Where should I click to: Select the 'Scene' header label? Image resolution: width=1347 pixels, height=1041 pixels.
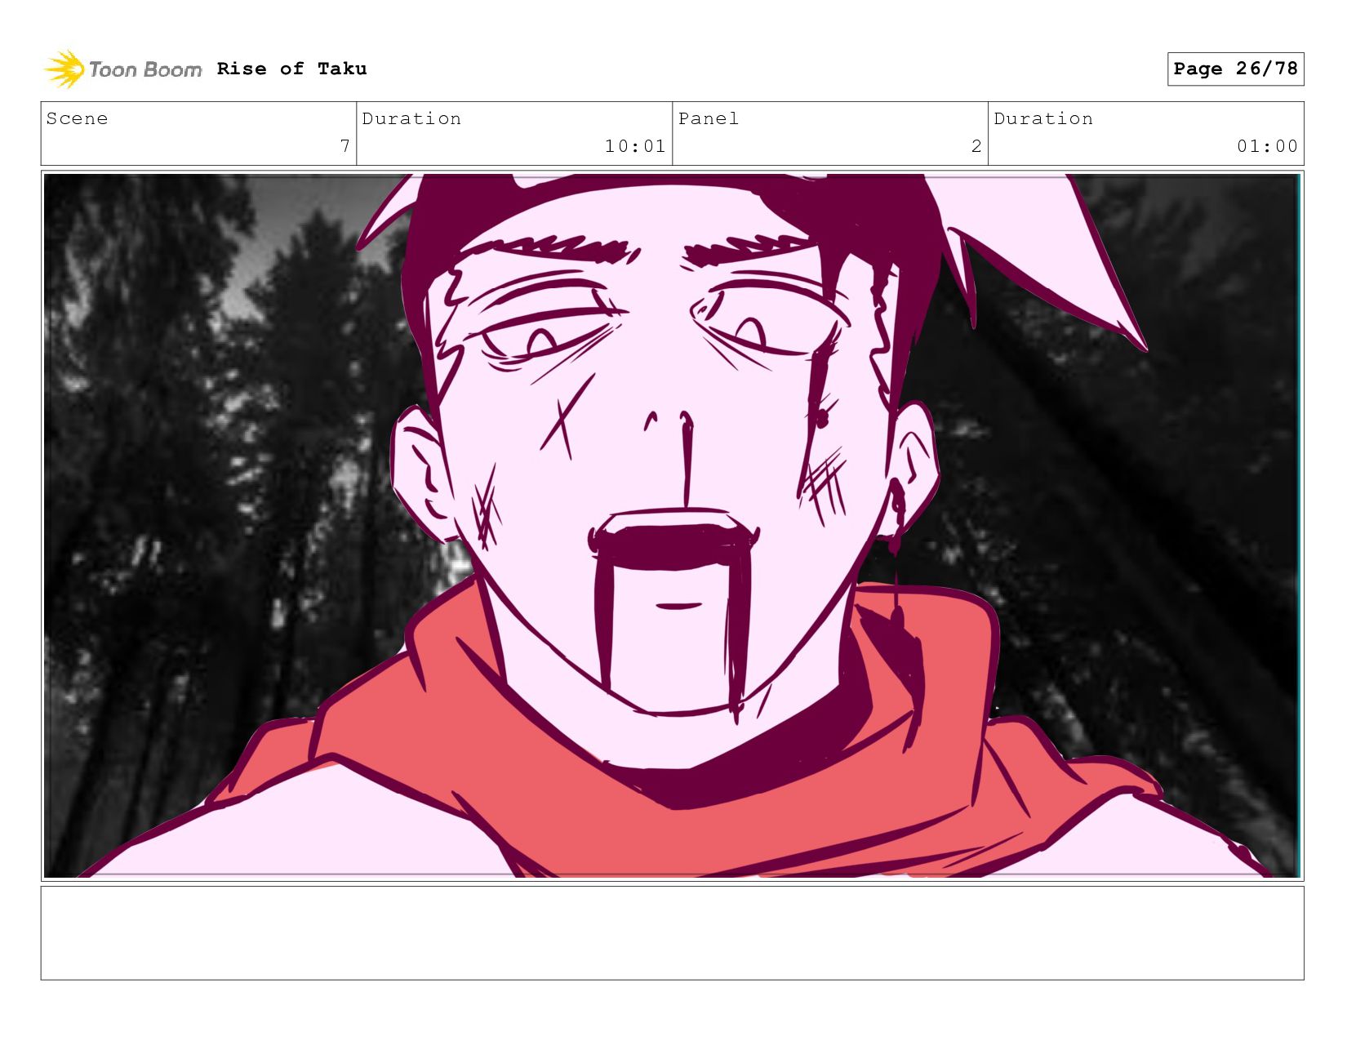[77, 118]
